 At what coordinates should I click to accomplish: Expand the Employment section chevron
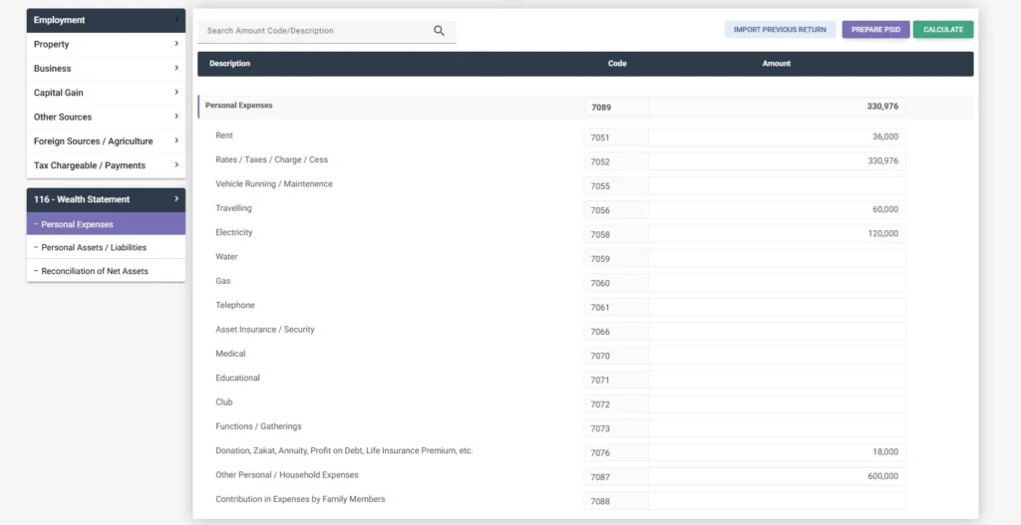click(x=176, y=20)
